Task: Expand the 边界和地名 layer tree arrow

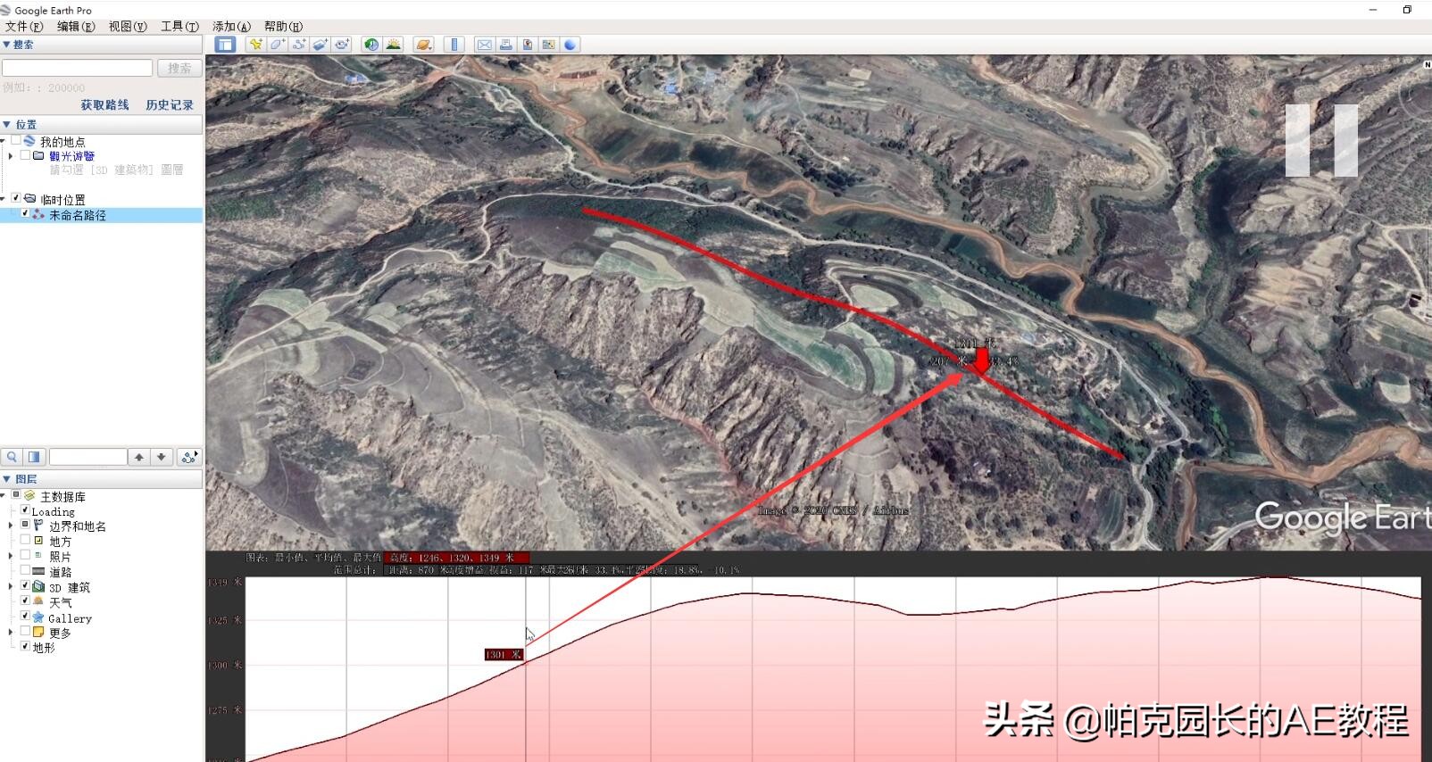Action: pyautogui.click(x=11, y=526)
